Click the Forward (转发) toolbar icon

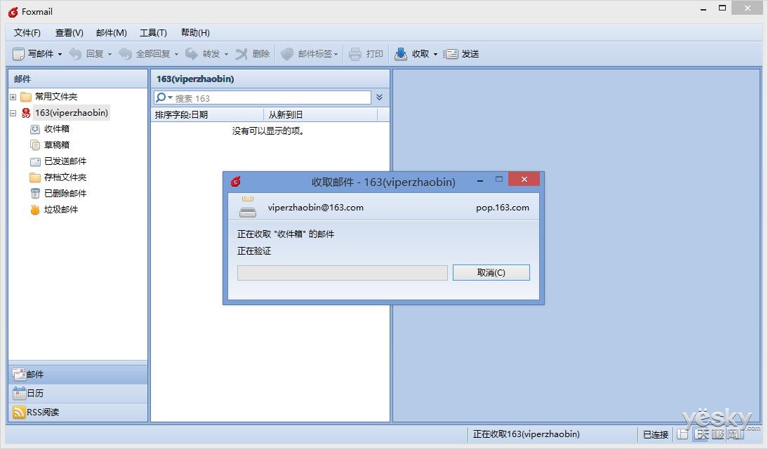click(192, 54)
